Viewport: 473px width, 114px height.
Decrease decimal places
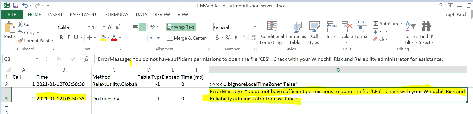click(254, 38)
